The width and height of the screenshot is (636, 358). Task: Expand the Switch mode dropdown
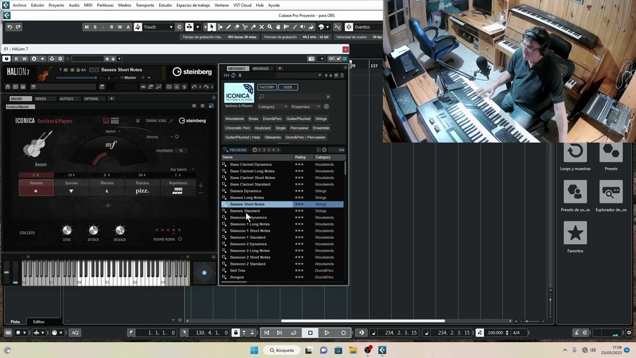click(113, 131)
